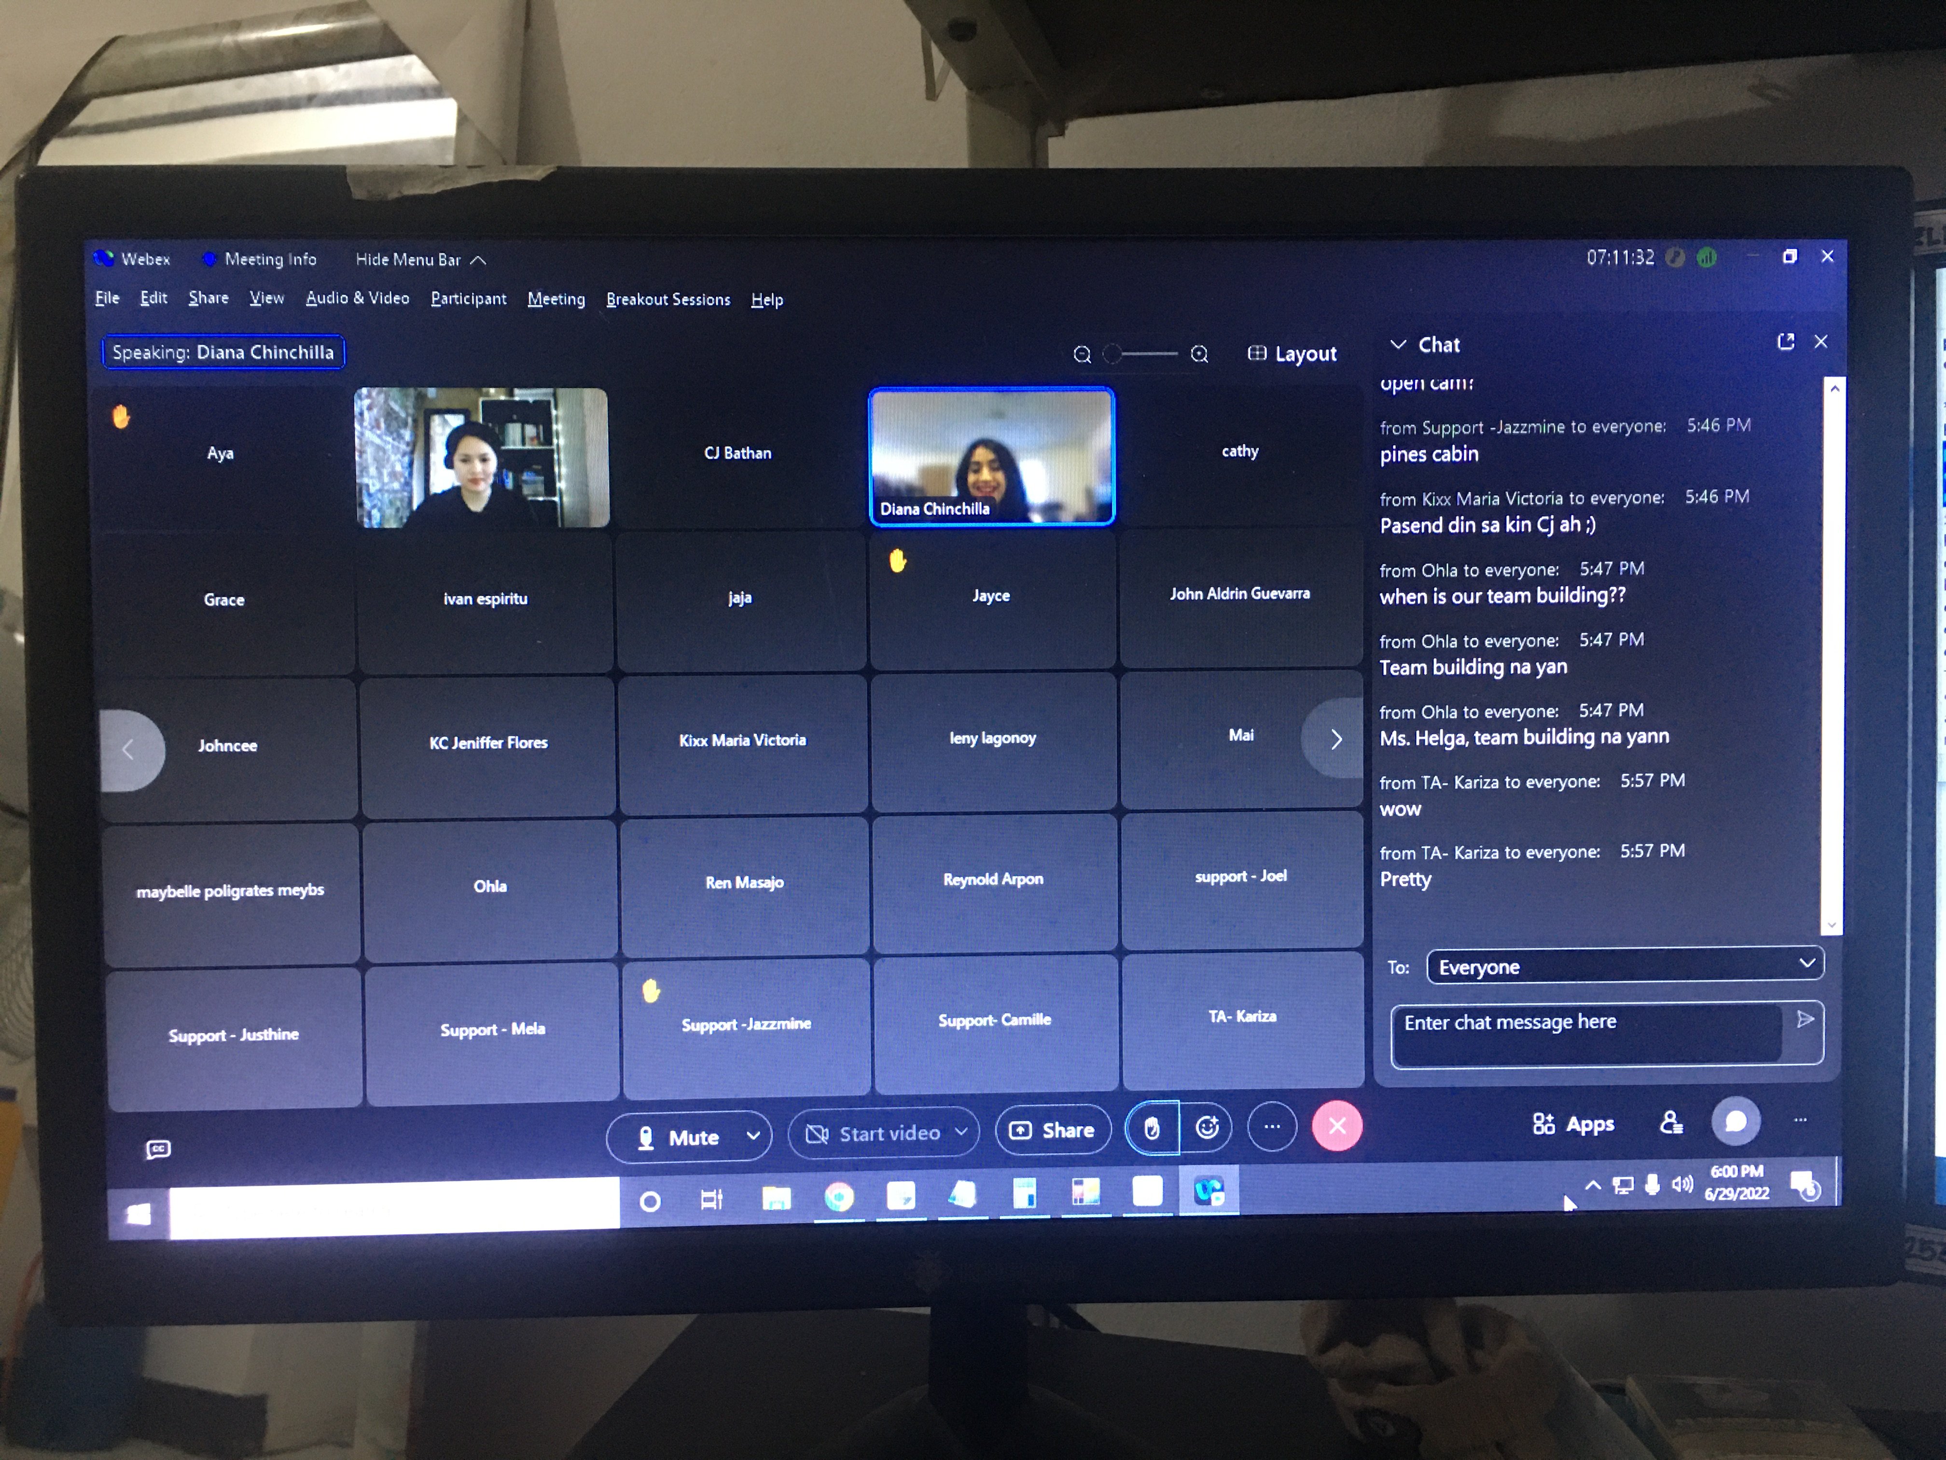Click the Windows Start button
1946x1460 pixels.
(138, 1214)
